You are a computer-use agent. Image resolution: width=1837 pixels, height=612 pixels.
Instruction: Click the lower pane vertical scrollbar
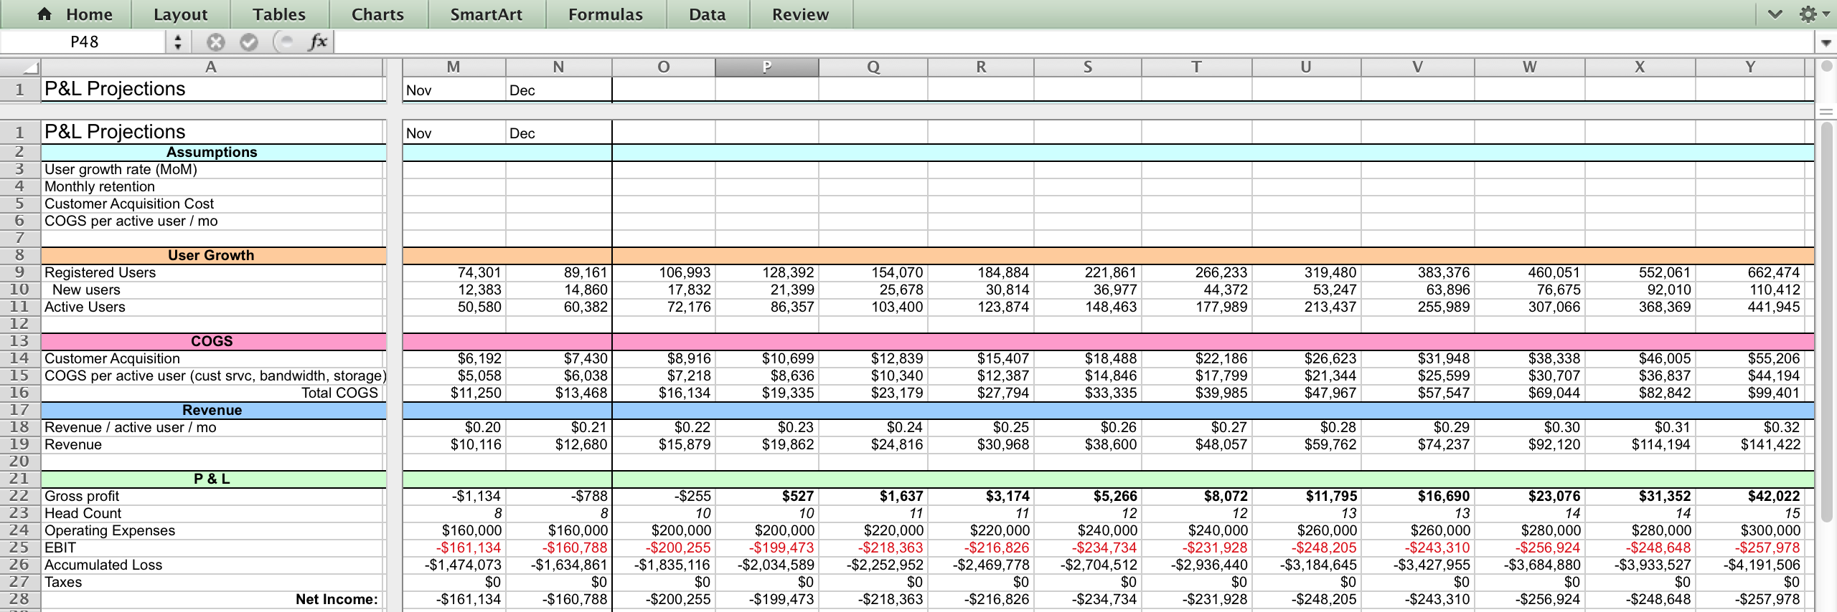pos(1826,322)
